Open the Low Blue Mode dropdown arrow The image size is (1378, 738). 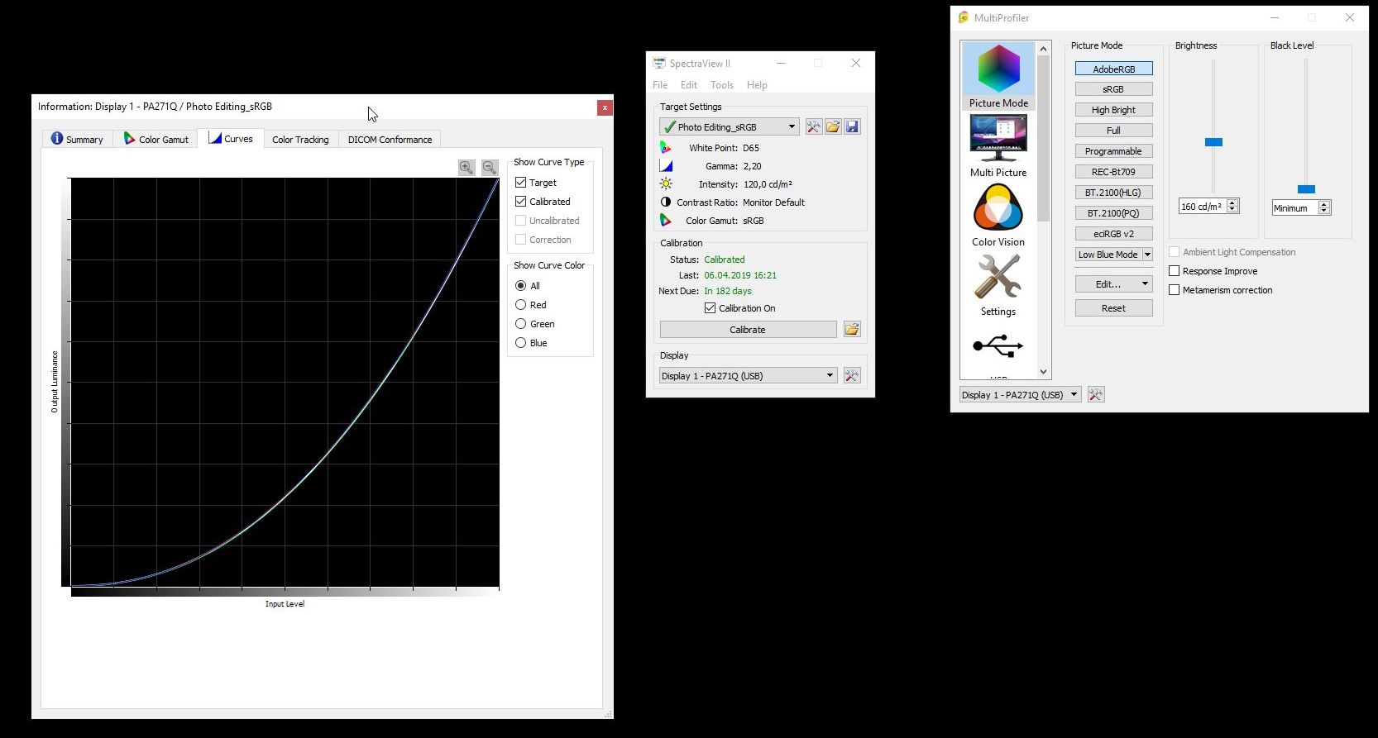click(1147, 255)
